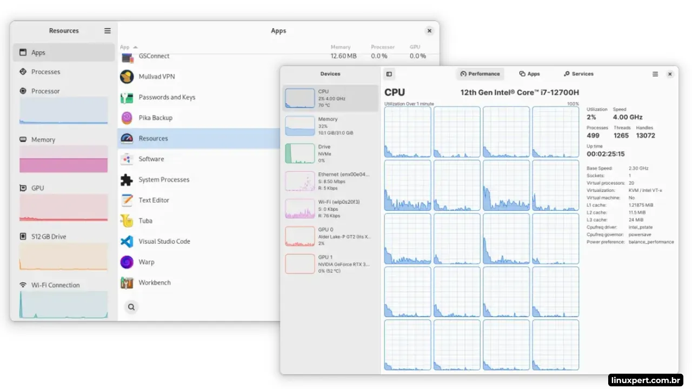692x389 pixels.
Task: Click the Memory usage graph in Resources sidebar
Action: pos(64,159)
